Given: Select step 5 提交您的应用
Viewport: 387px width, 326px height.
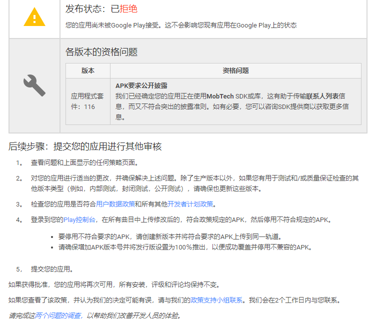Looking at the screenshot, I should tap(53, 269).
